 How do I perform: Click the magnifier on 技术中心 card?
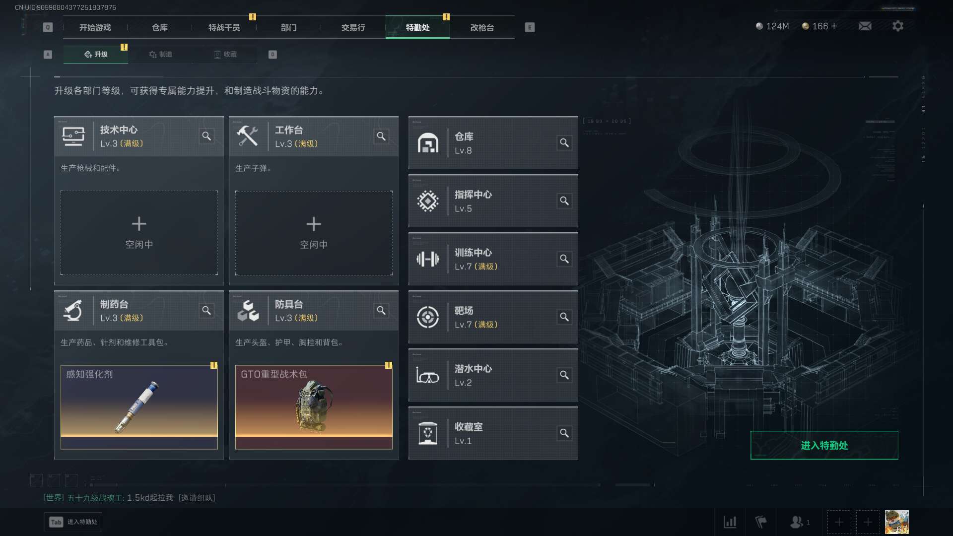[x=206, y=136]
